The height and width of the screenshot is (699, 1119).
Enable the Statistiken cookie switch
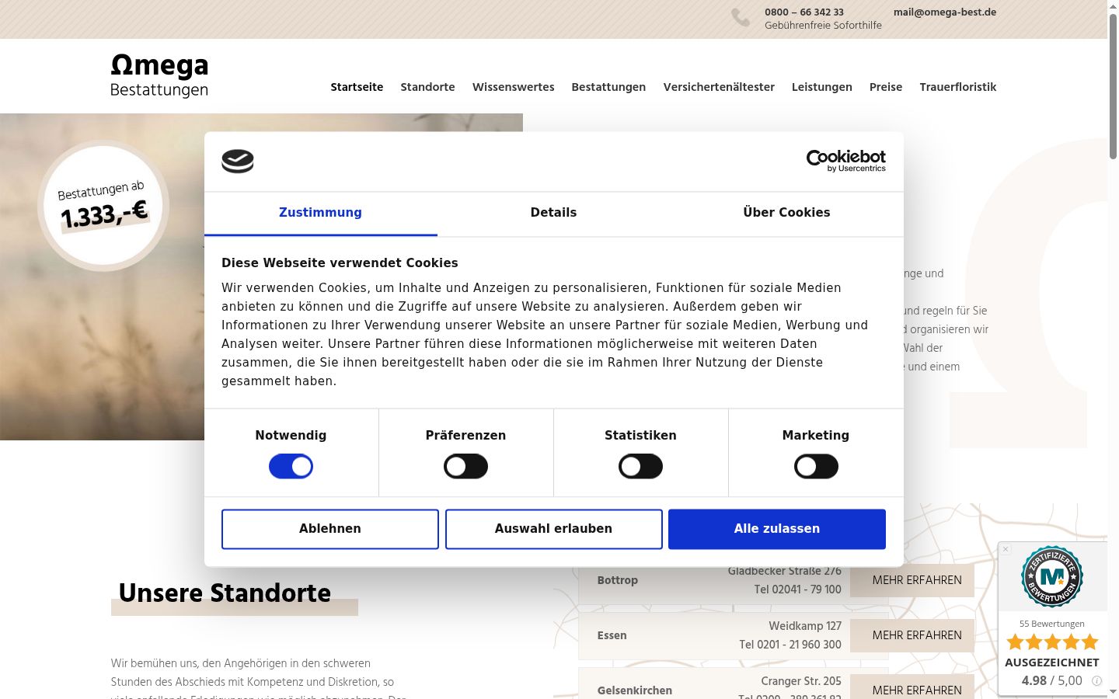[640, 467]
